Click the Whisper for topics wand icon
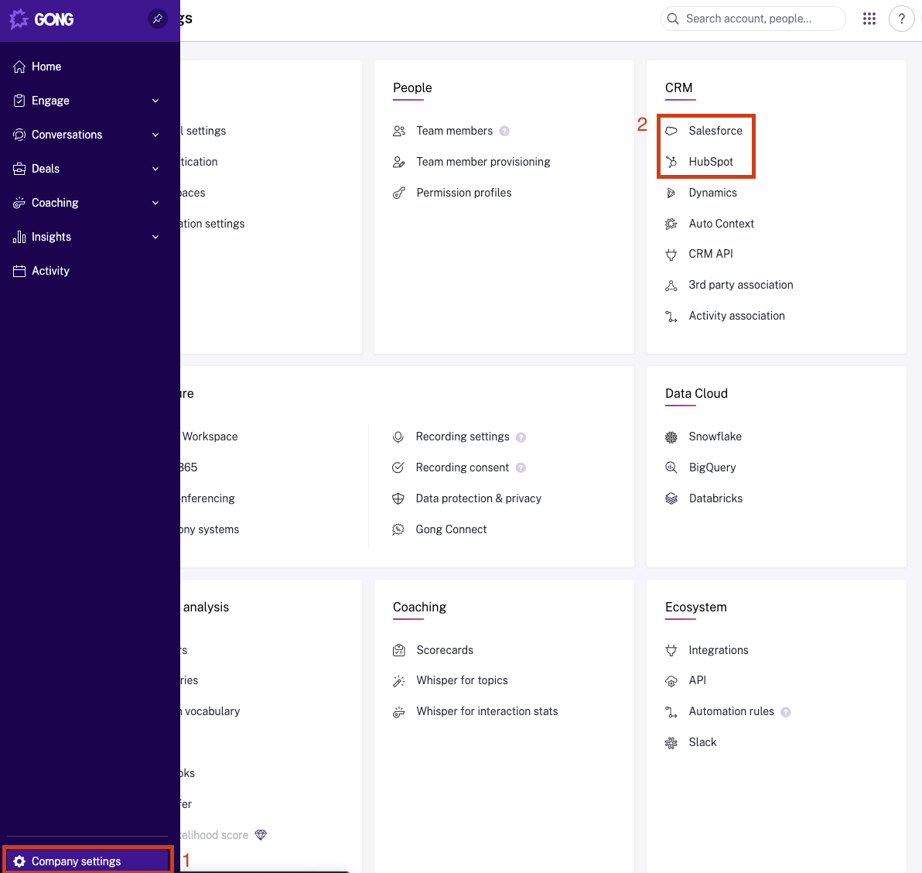The height and width of the screenshot is (873, 922). (x=398, y=680)
